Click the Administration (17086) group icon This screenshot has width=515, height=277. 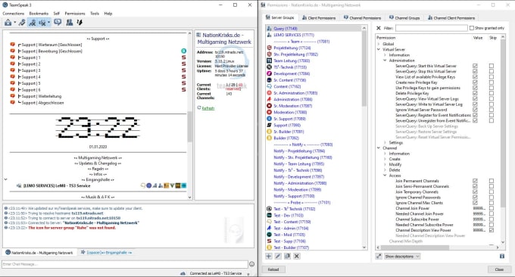click(x=270, y=99)
